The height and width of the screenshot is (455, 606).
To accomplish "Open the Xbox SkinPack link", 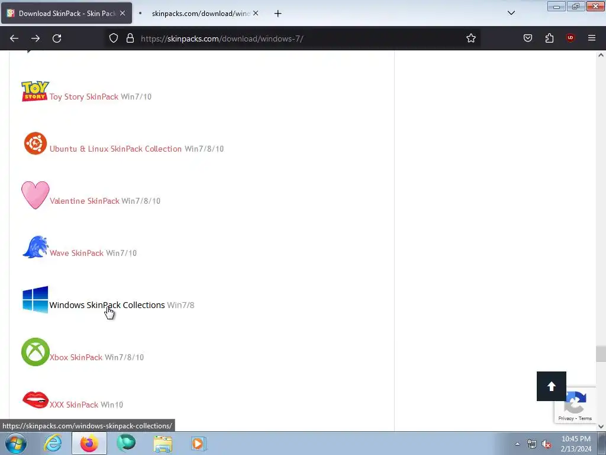I will [x=76, y=357].
